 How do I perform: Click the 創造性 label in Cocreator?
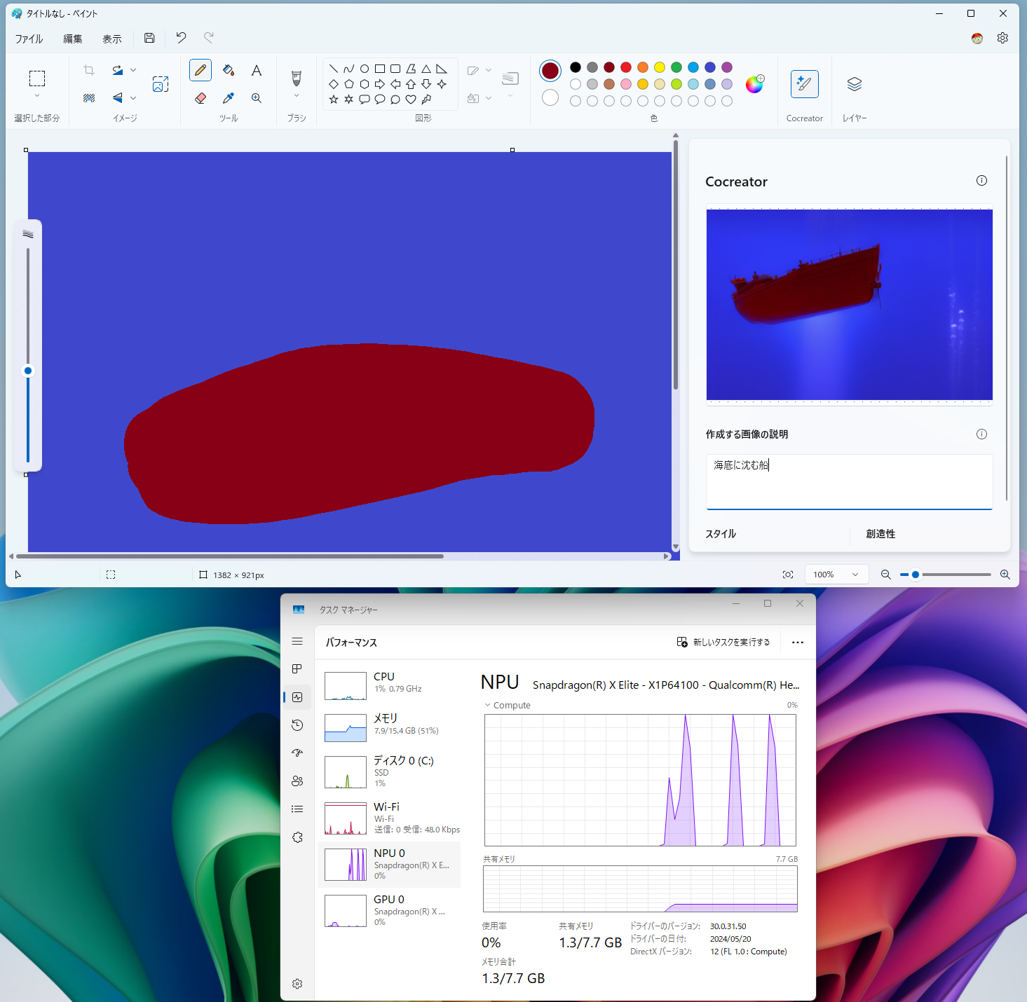(x=880, y=534)
